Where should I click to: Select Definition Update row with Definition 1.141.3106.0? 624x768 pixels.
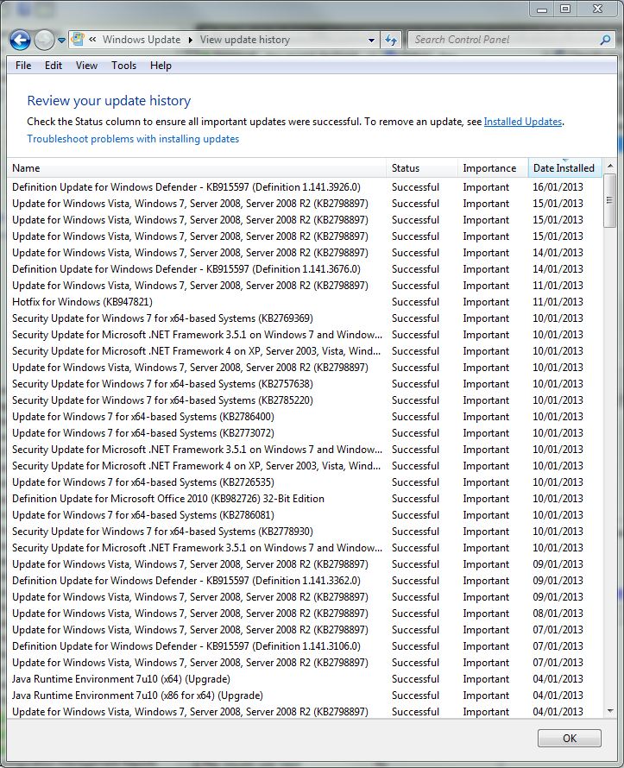(304, 646)
